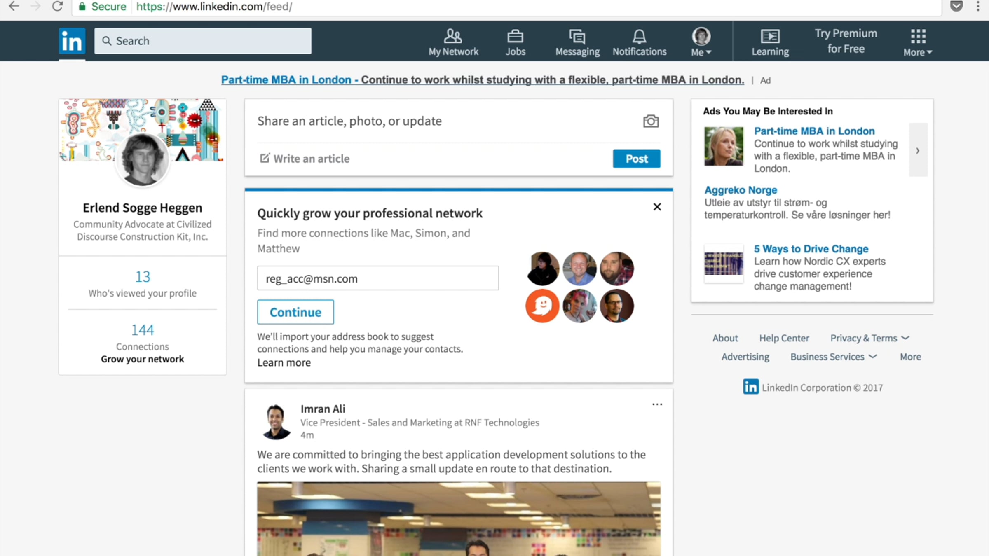This screenshot has width=989, height=556.
Task: Click the 5 Ways ad thumbnail
Action: pyautogui.click(x=724, y=264)
